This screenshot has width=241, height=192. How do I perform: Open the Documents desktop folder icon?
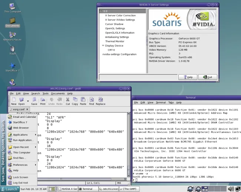point(12,21)
